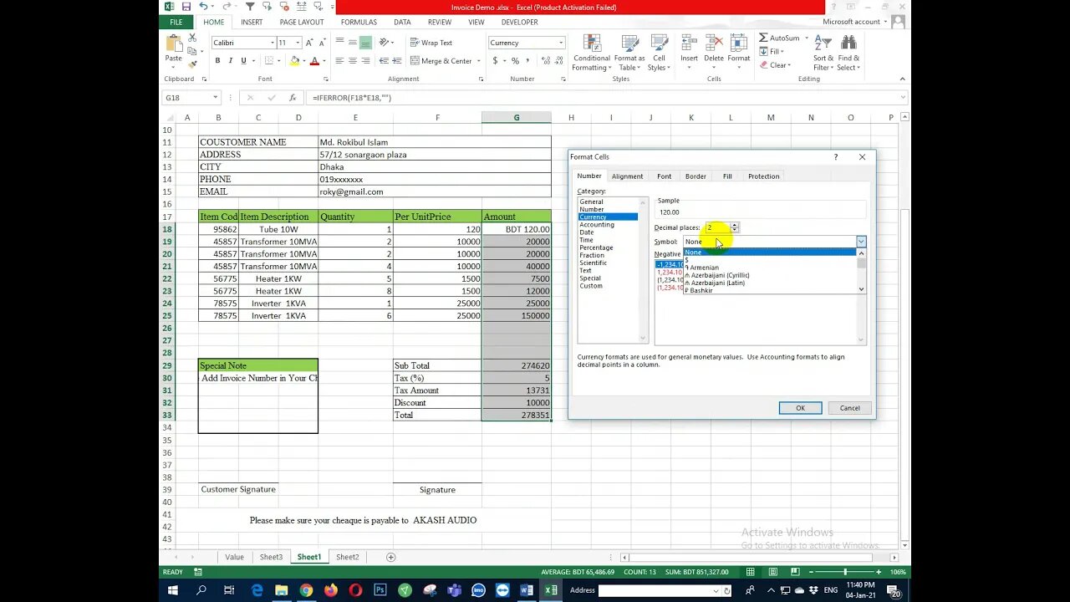Switch to Sheet2 worksheet tab
Image resolution: width=1070 pixels, height=602 pixels.
pyautogui.click(x=347, y=557)
